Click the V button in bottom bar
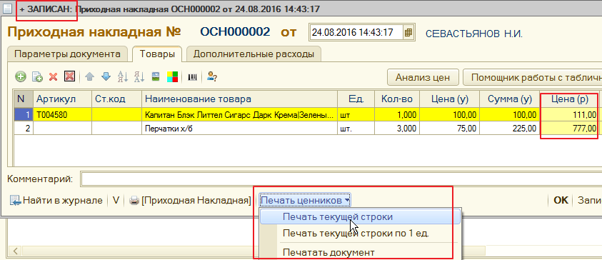The width and height of the screenshot is (602, 260). pyautogui.click(x=116, y=201)
